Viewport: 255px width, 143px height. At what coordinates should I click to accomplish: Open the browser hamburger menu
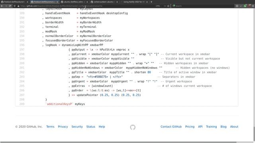(253, 6)
